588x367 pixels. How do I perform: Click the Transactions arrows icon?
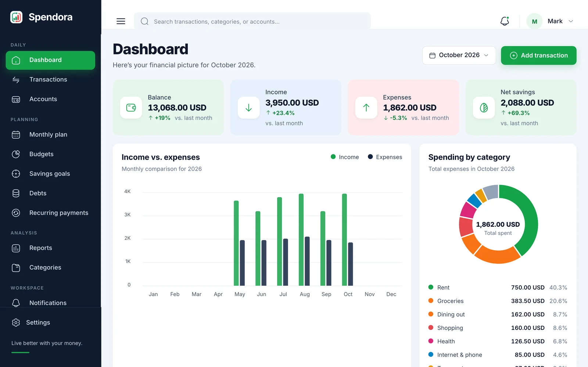point(16,80)
